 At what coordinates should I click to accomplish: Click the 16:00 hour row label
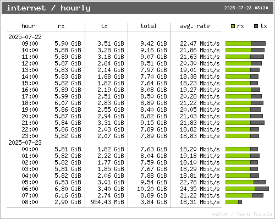point(30,90)
